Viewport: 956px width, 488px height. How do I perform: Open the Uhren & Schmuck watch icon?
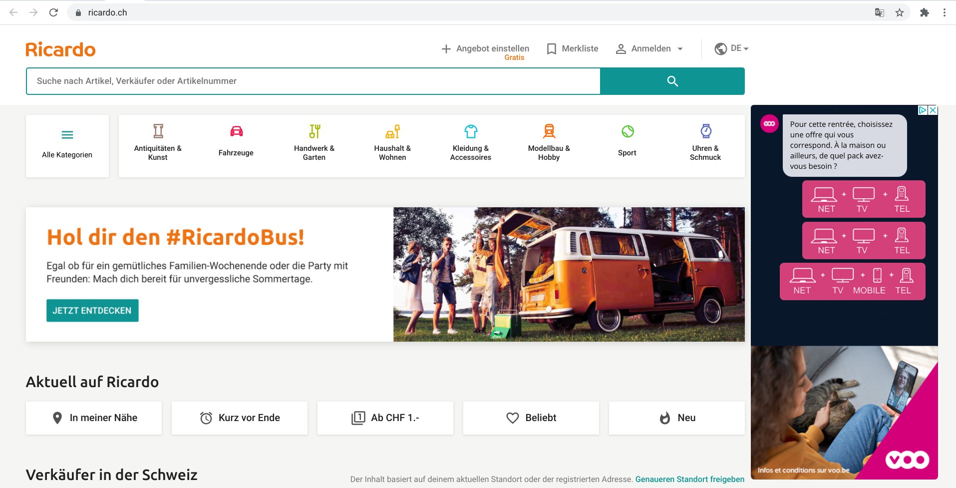(705, 131)
